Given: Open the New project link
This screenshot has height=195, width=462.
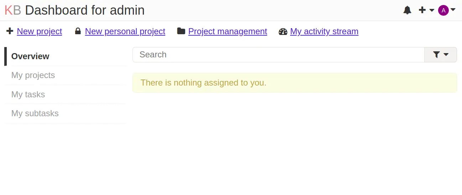Looking at the screenshot, I should [x=39, y=31].
